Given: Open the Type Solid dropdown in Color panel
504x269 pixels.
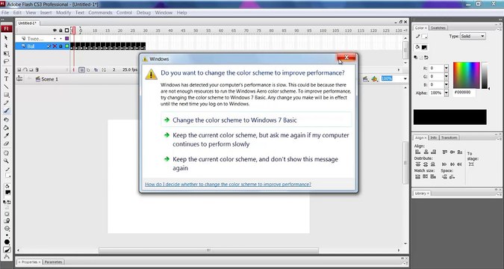Looking at the screenshot, I should coord(473,37).
